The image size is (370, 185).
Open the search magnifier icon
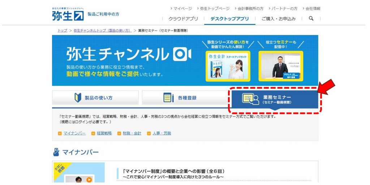(311, 18)
